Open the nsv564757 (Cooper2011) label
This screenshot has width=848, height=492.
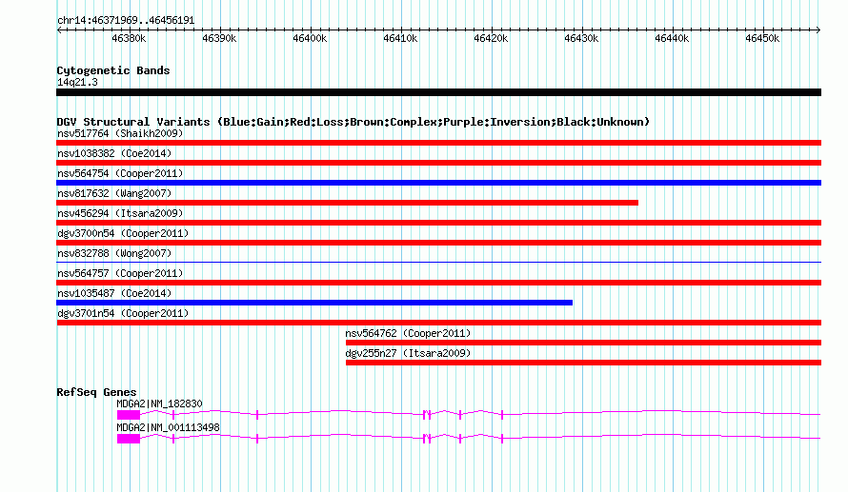[x=120, y=273]
